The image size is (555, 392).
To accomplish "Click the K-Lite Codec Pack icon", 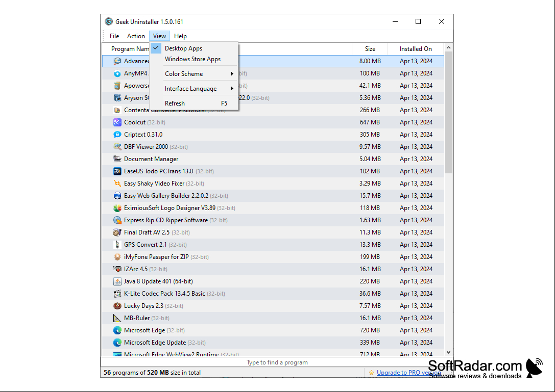I will 117,294.
